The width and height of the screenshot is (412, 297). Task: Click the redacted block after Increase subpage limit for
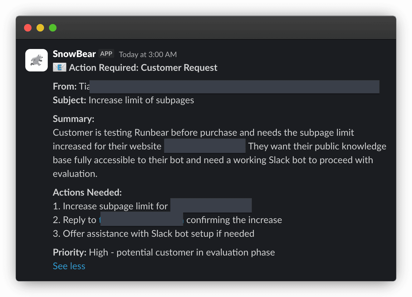[211, 205]
